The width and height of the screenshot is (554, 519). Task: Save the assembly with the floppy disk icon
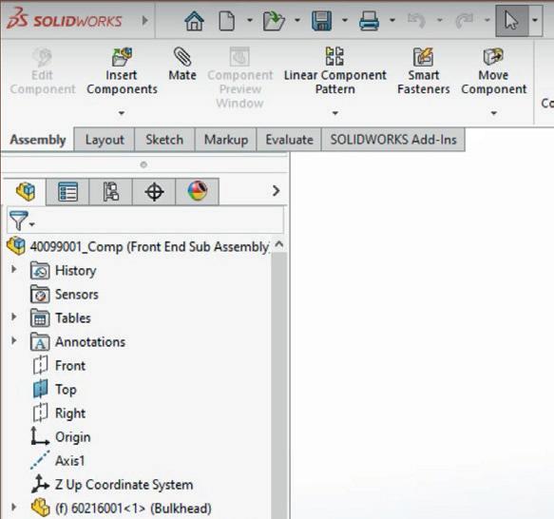[x=321, y=21]
